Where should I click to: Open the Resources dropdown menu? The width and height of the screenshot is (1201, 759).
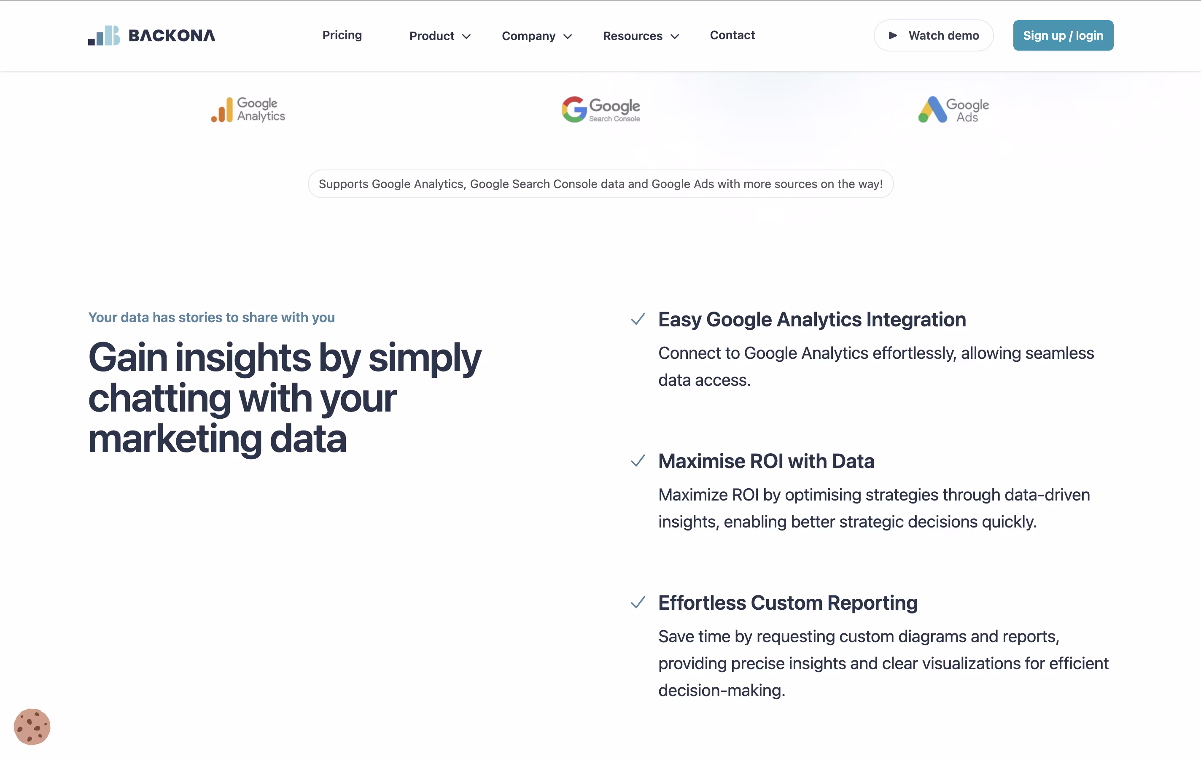tap(641, 36)
